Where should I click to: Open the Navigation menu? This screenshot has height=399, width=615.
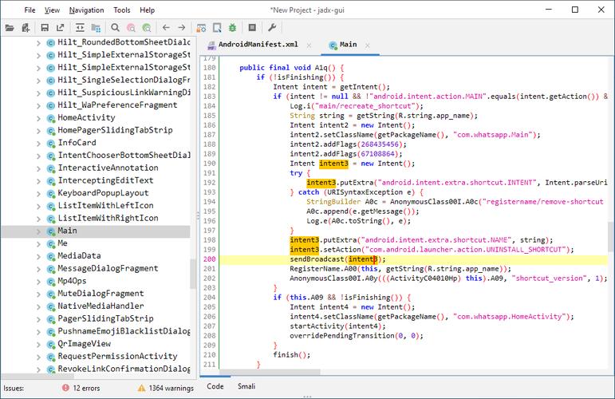pyautogui.click(x=86, y=10)
